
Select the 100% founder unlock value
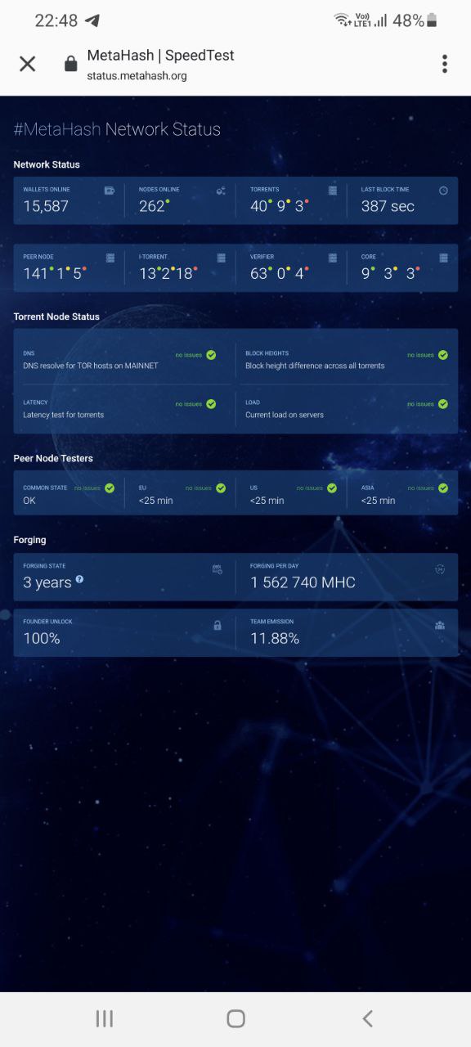pos(42,638)
